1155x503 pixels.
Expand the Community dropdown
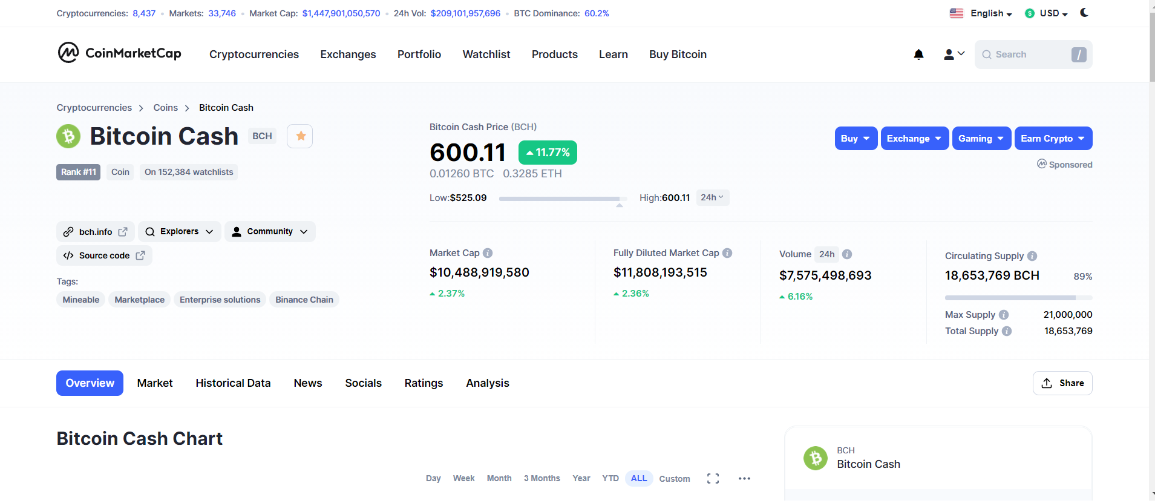tap(270, 232)
